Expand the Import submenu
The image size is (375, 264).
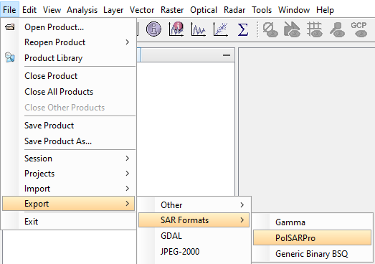[68, 189]
